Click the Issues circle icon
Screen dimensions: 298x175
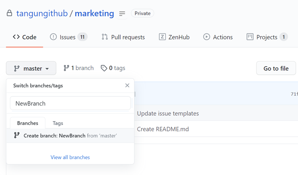pyautogui.click(x=53, y=37)
